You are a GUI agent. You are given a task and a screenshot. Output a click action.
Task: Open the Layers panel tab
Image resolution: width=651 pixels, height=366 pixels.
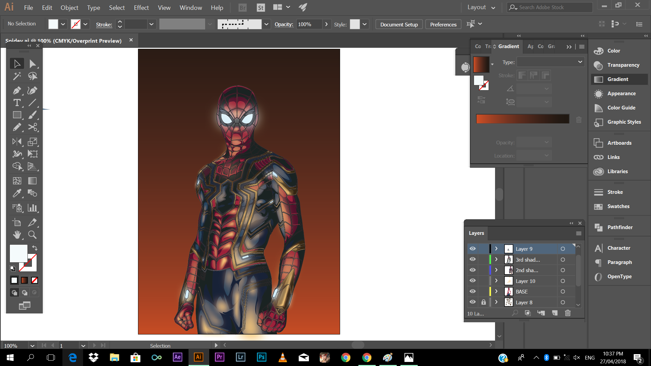(476, 233)
